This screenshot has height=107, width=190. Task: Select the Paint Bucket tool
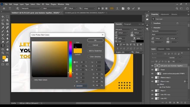point(3,38)
